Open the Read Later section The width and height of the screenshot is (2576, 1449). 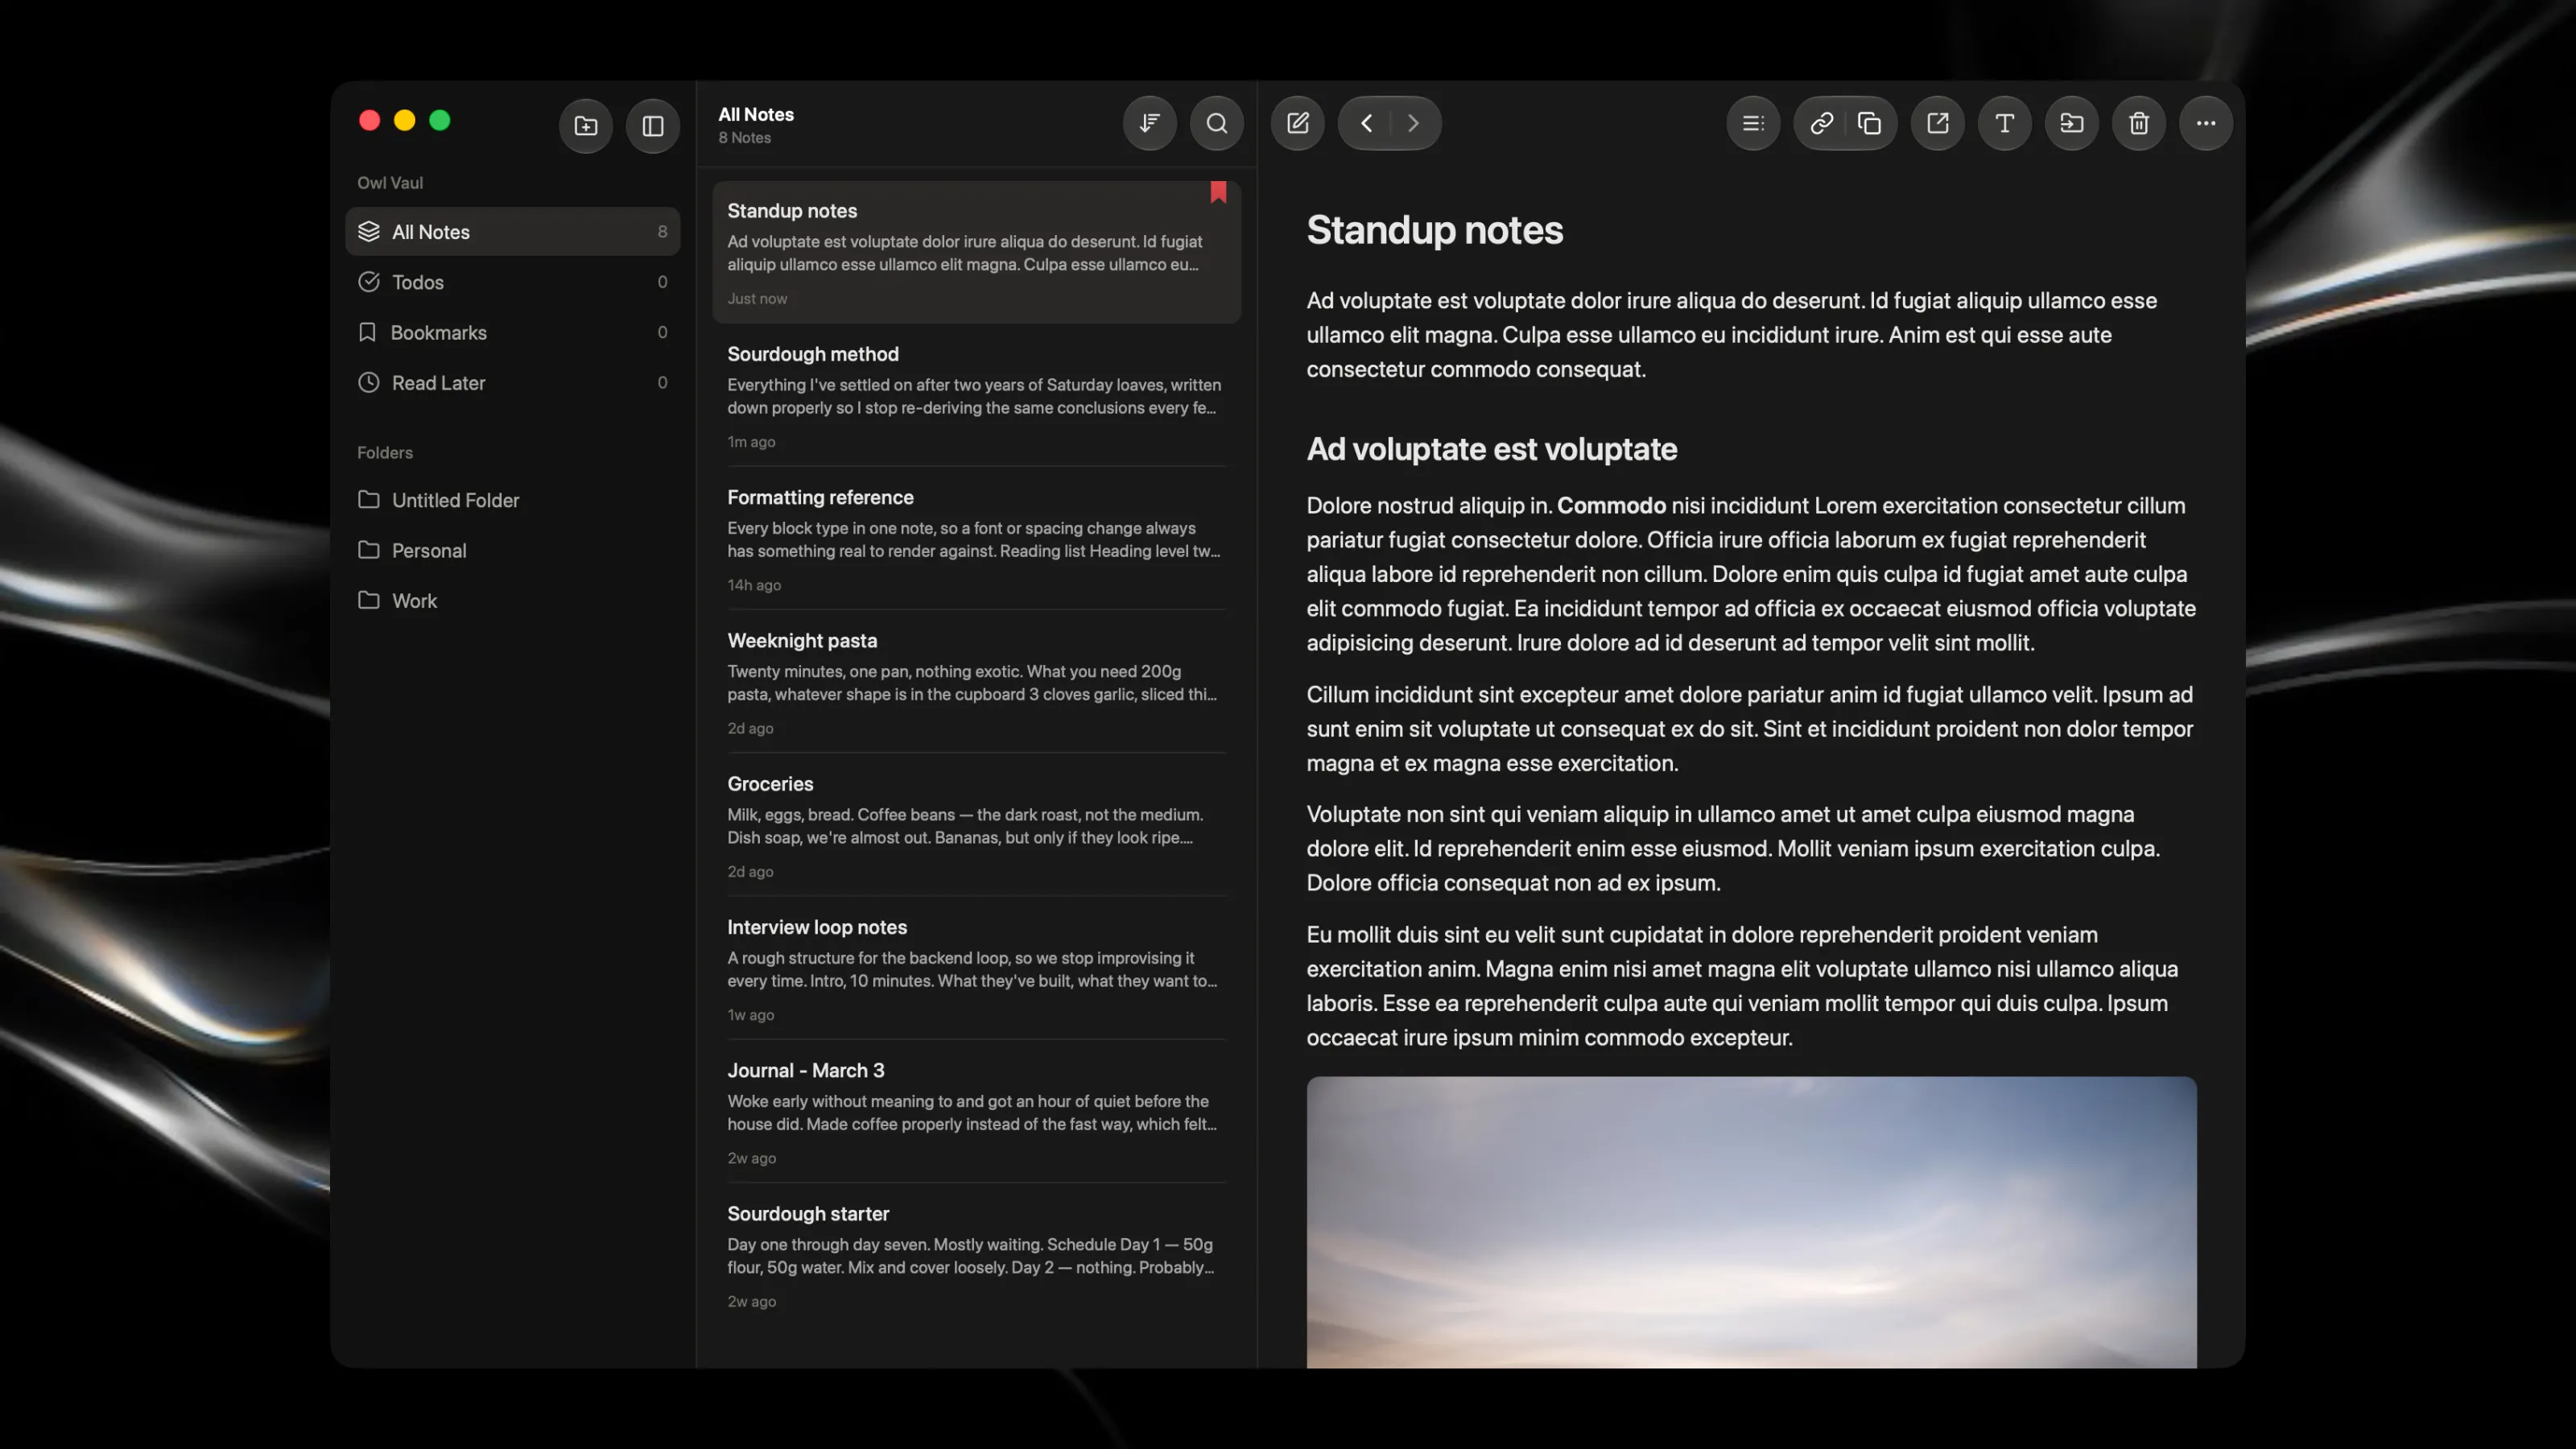click(513, 383)
